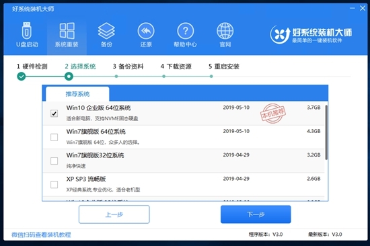
Task: Click the 3.7GB size value
Action: coord(313,108)
